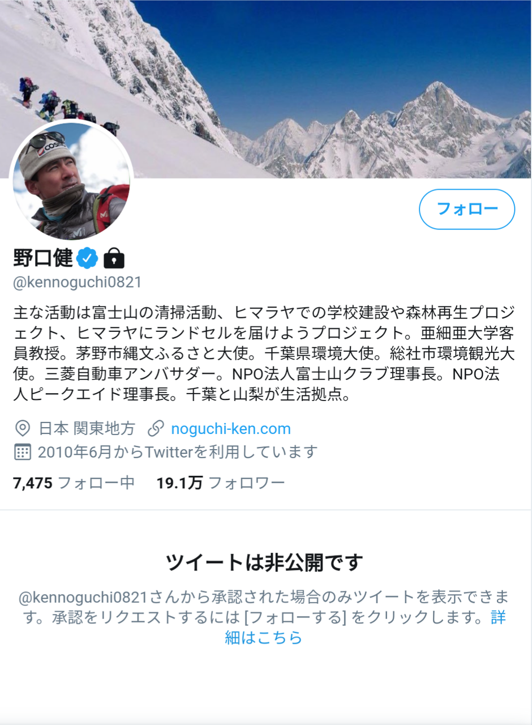
Task: Open the 詳細はこちら learn more link
Action: (264, 638)
